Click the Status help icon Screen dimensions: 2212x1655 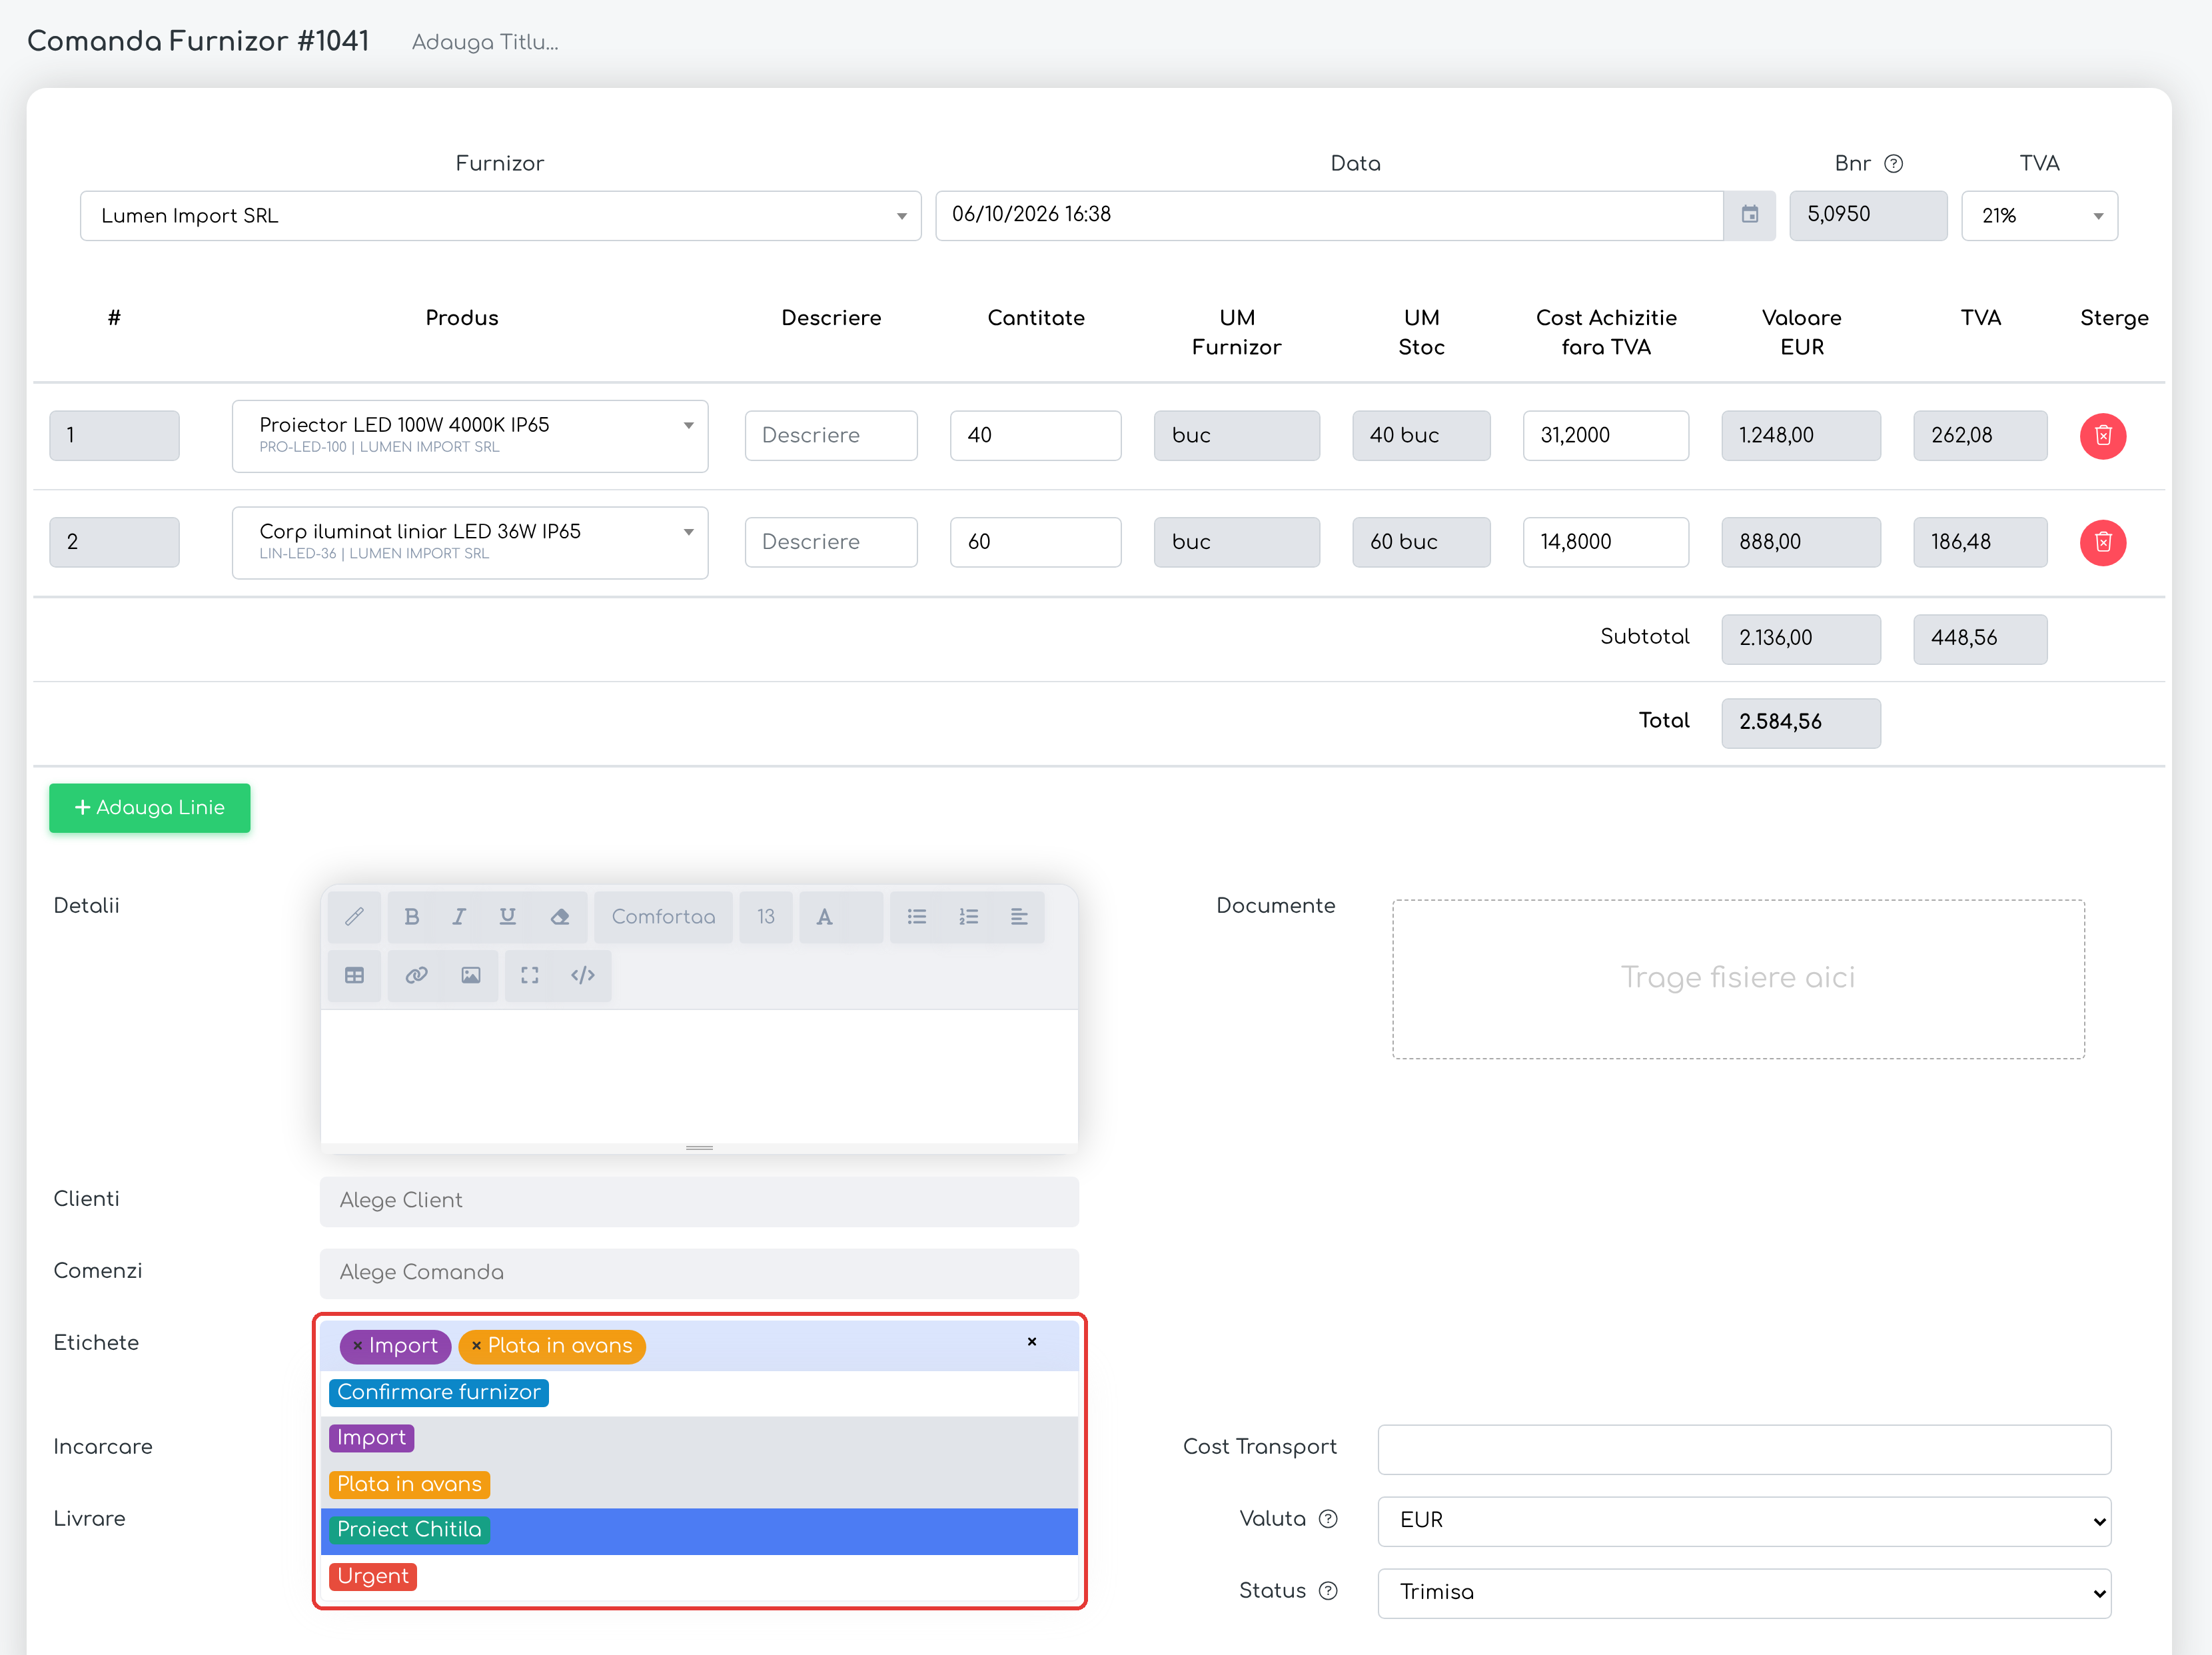(1328, 1591)
